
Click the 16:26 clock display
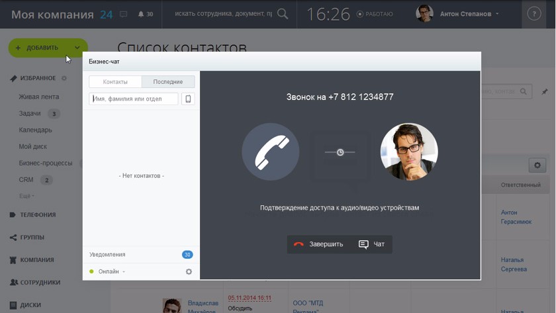[328, 15]
